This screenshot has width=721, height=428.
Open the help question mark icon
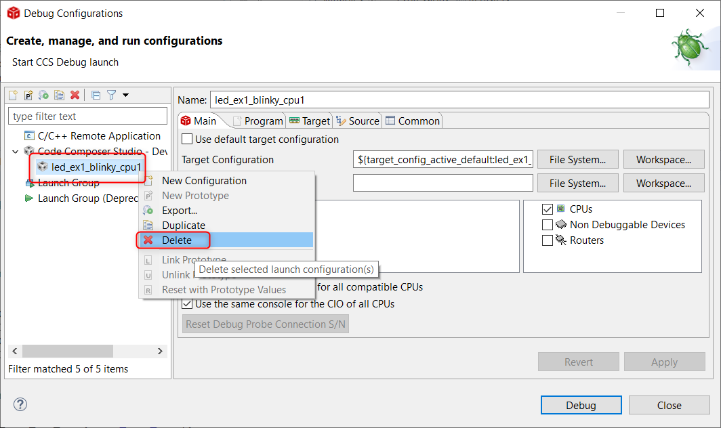click(20, 404)
